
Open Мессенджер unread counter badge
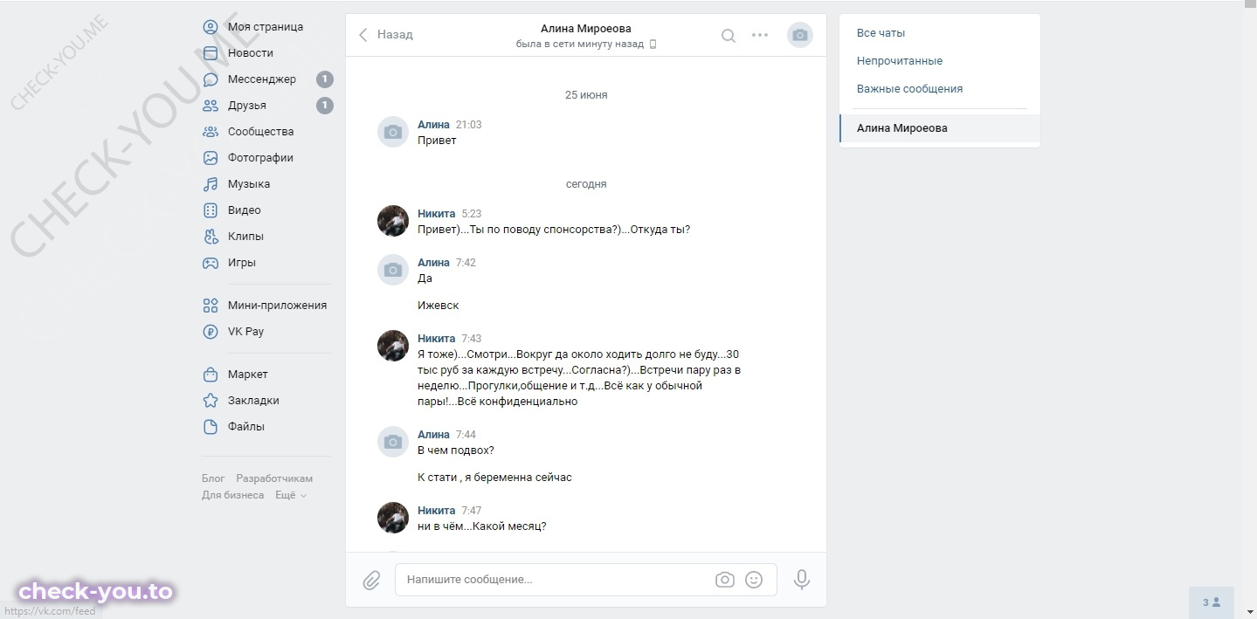coord(325,79)
